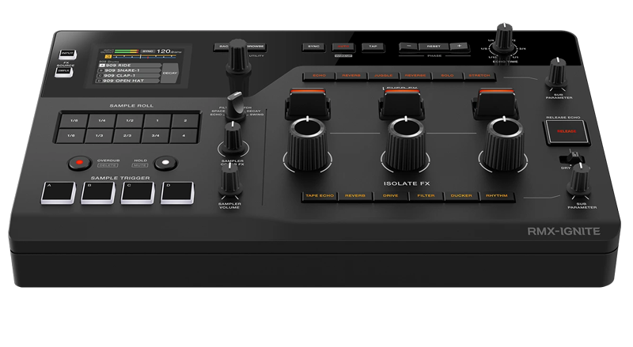Click the red-dot OVERDUB record button

80,163
